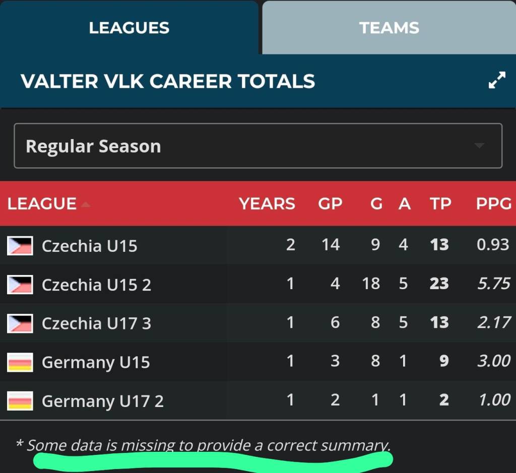Sort by the GP column header
This screenshot has height=473, width=516.
tap(330, 204)
